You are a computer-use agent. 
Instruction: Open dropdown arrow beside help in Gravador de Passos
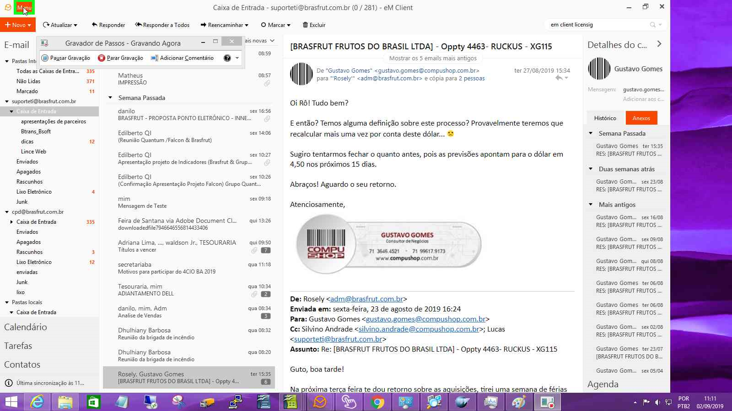[x=237, y=58]
